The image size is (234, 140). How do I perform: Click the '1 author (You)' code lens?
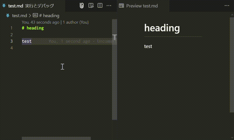76,22
